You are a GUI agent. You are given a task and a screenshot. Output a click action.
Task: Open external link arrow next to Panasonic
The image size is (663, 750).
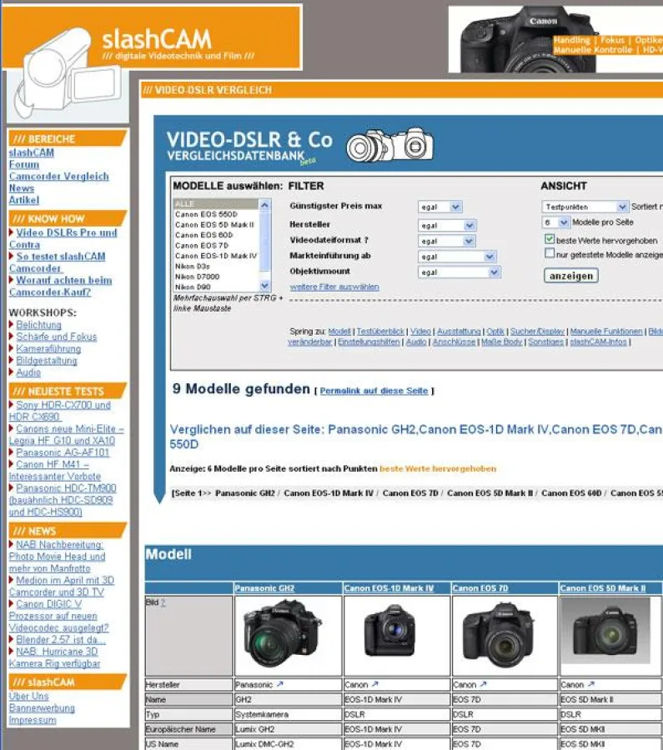[x=281, y=685]
